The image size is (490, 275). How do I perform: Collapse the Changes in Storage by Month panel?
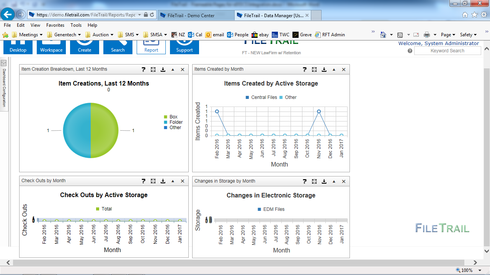pos(334,181)
